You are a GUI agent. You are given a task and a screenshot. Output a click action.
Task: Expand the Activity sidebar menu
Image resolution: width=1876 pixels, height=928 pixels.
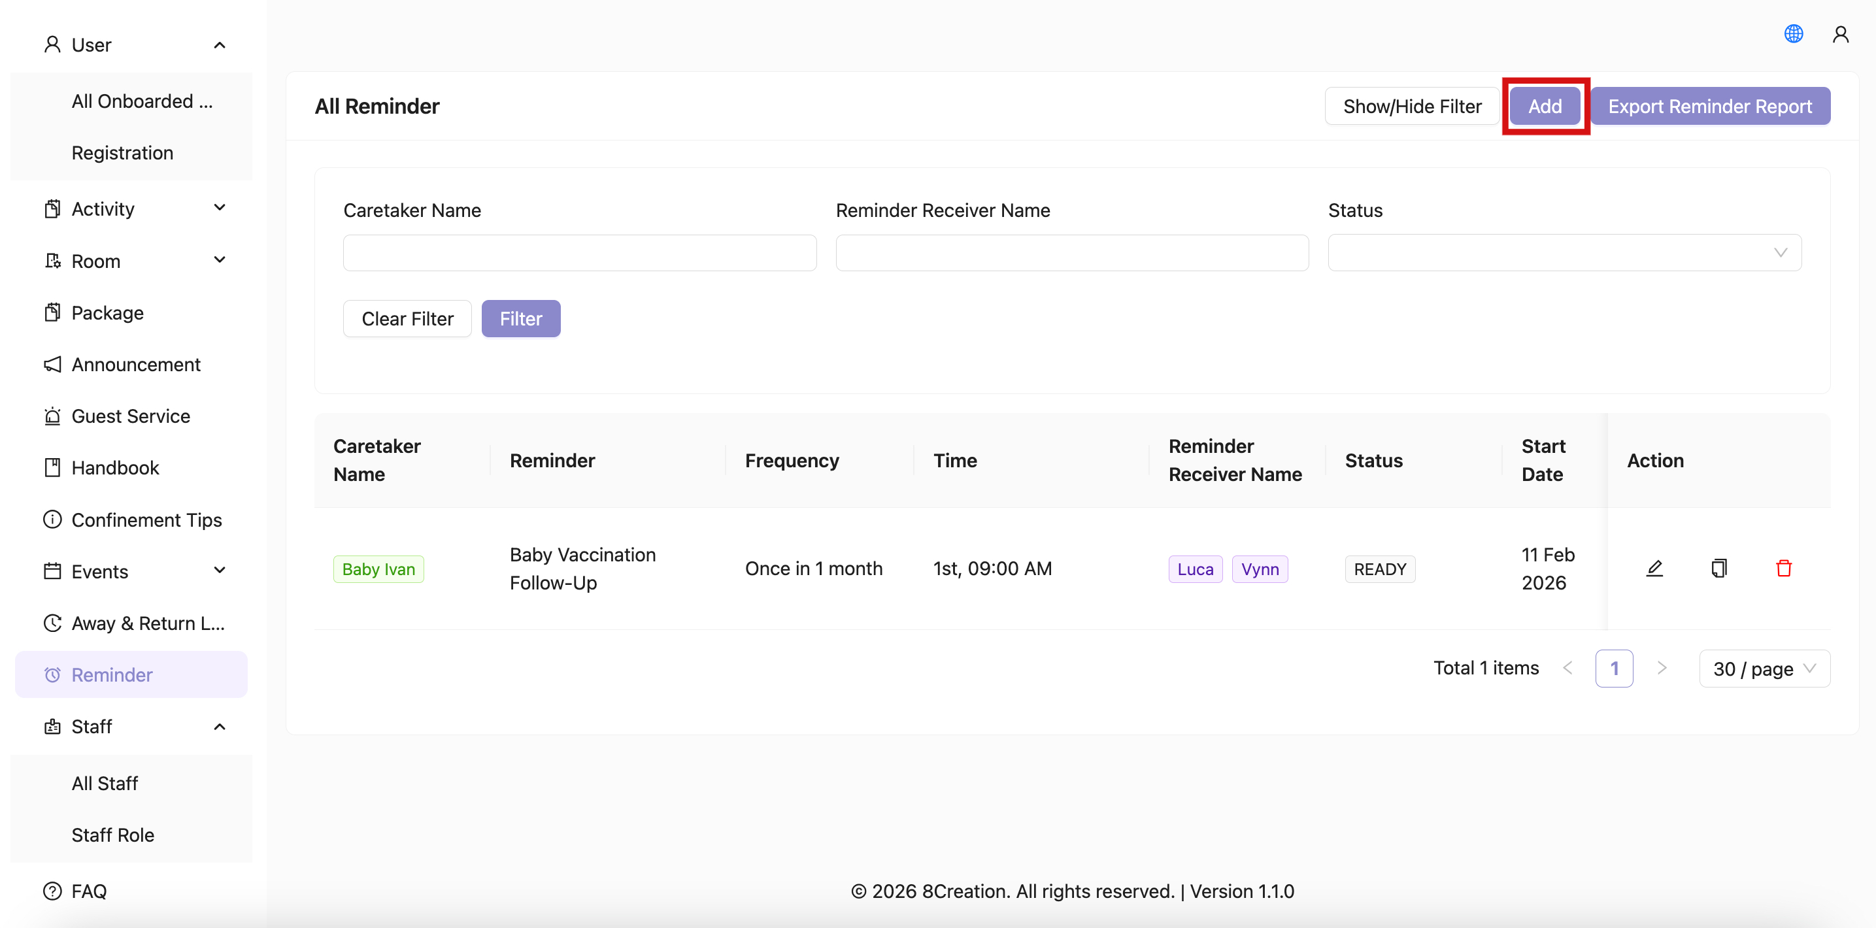pyautogui.click(x=135, y=209)
